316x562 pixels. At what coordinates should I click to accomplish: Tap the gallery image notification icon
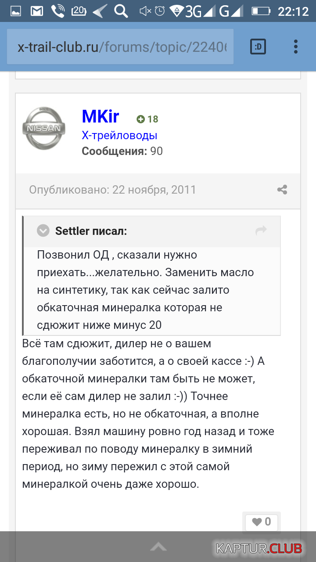click(16, 11)
